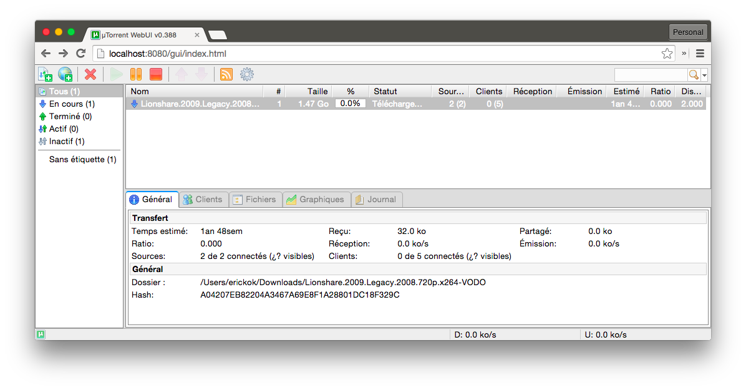Switch to the Journal tab
The image size is (746, 390).
(377, 200)
